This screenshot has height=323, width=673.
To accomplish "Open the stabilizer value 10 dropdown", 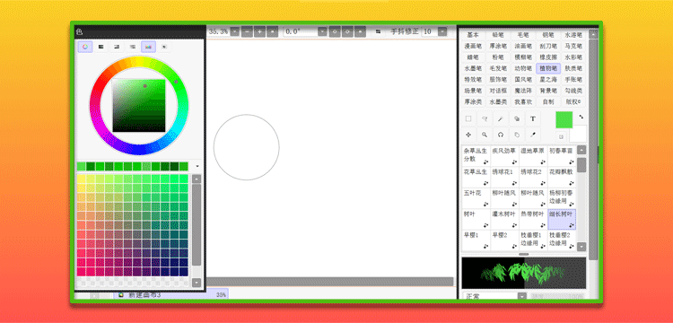I will 442,31.
